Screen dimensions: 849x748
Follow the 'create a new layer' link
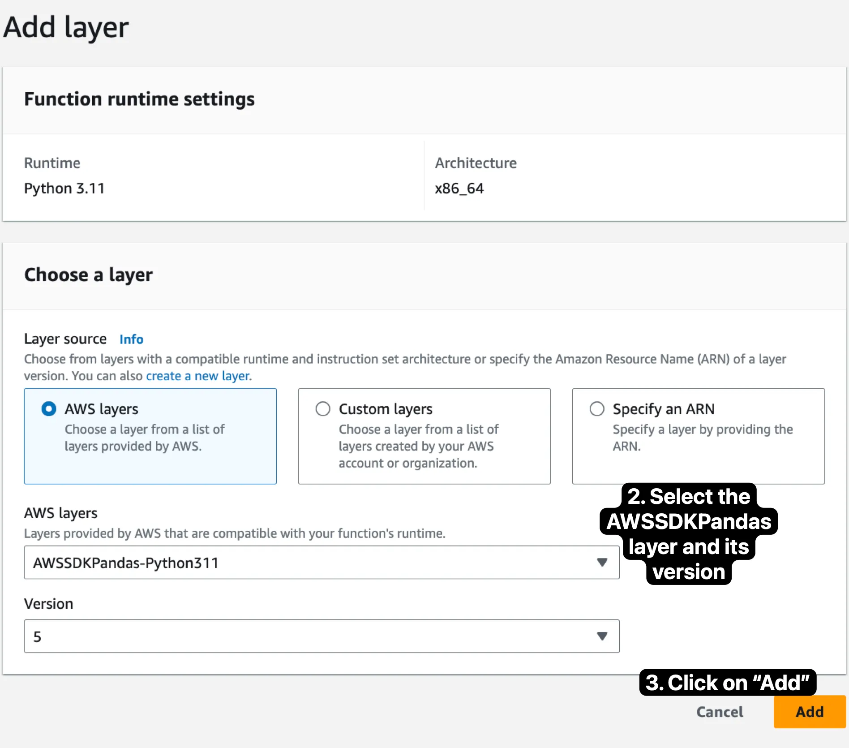[197, 376]
